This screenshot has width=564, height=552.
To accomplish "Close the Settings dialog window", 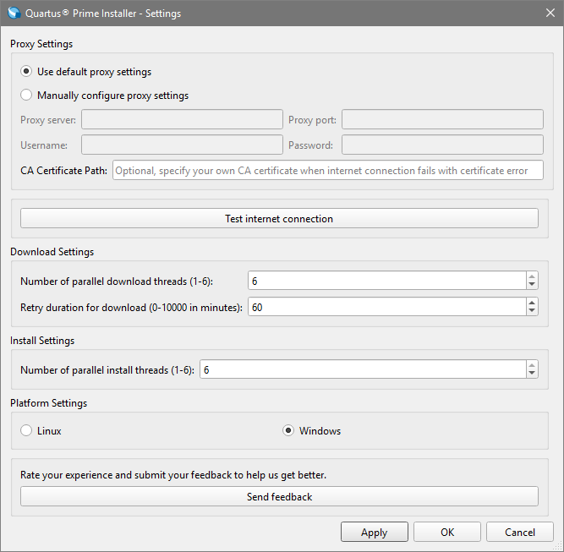I will pos(550,14).
